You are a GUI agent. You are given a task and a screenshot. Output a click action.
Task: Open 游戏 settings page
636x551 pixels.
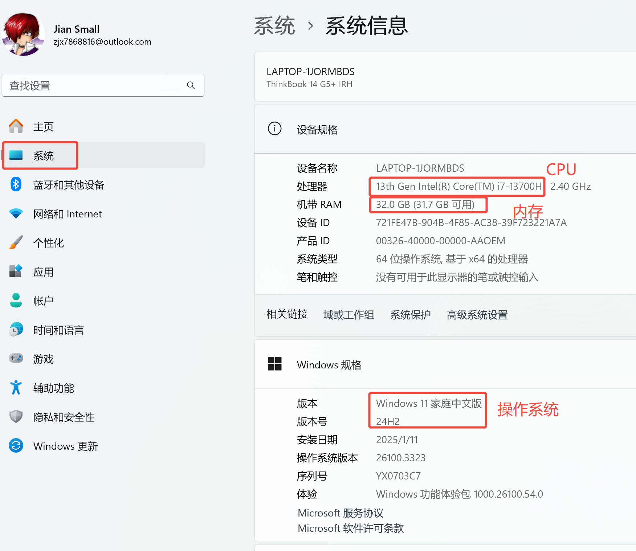[103, 359]
